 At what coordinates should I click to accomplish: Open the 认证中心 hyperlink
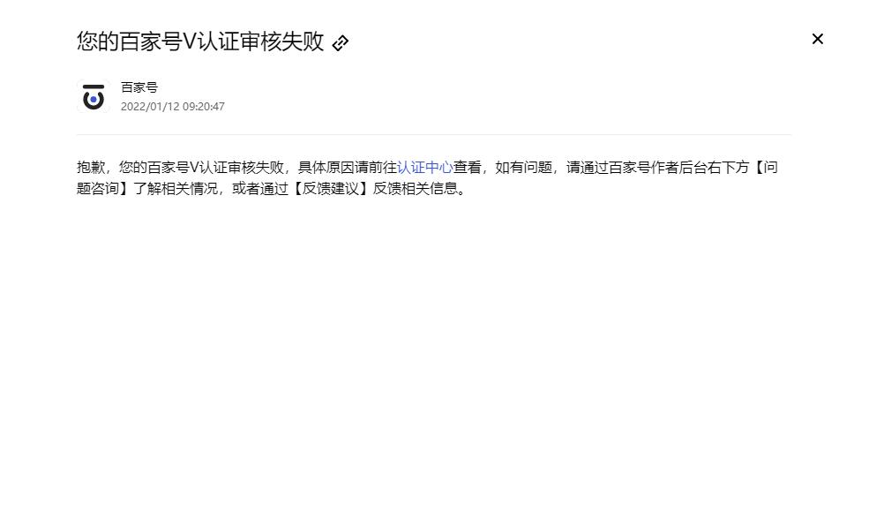pos(425,167)
